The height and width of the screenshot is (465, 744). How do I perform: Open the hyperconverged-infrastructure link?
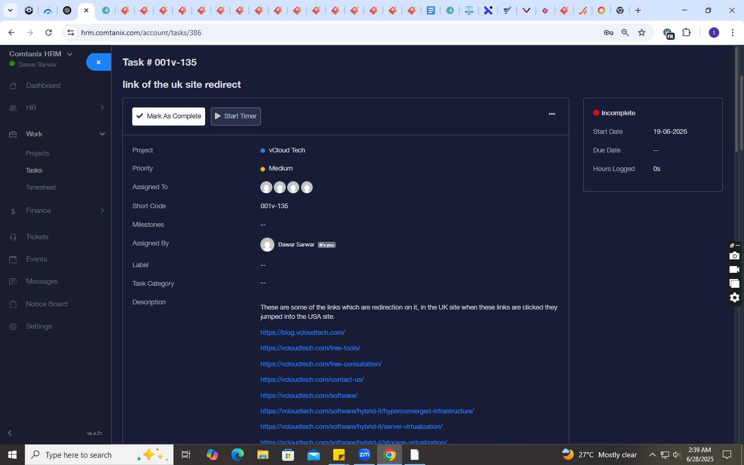(x=367, y=411)
